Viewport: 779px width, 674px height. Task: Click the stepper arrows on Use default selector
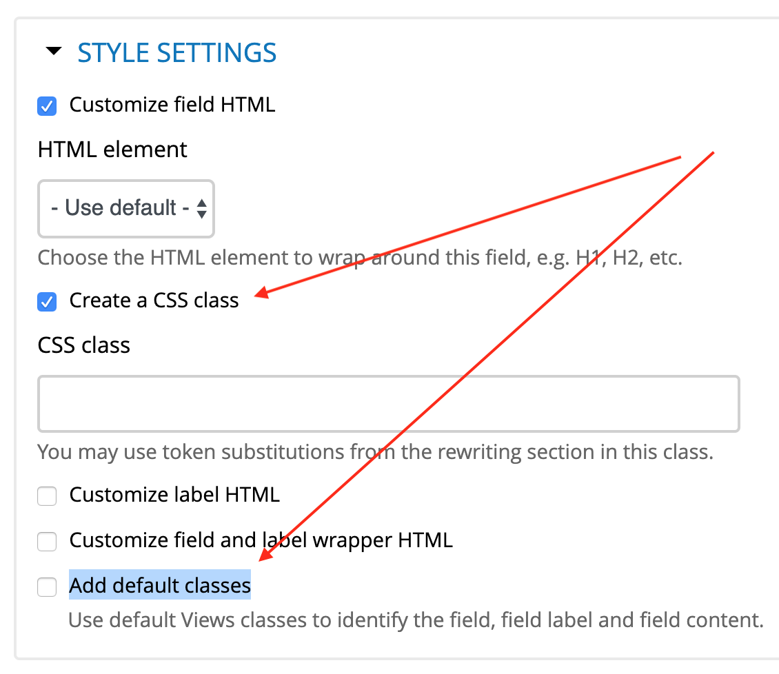(x=201, y=209)
